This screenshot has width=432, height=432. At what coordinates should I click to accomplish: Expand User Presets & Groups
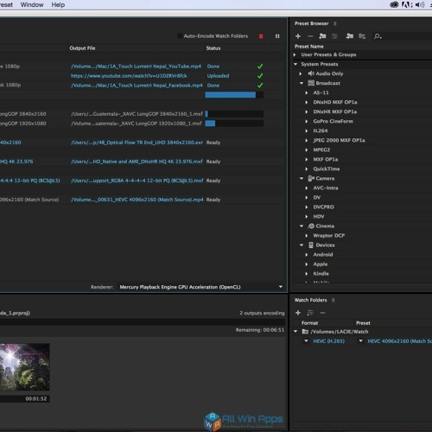click(295, 54)
